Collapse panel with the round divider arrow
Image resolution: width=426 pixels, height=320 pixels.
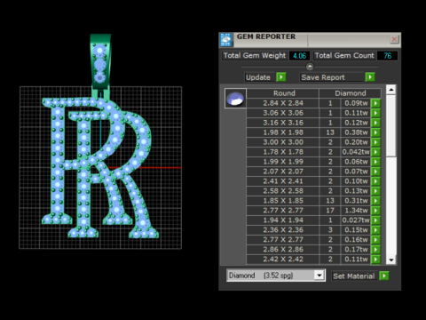(310, 67)
